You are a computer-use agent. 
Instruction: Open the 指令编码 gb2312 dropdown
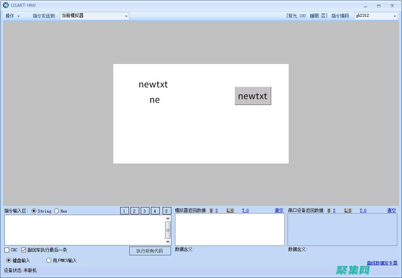tap(394, 16)
